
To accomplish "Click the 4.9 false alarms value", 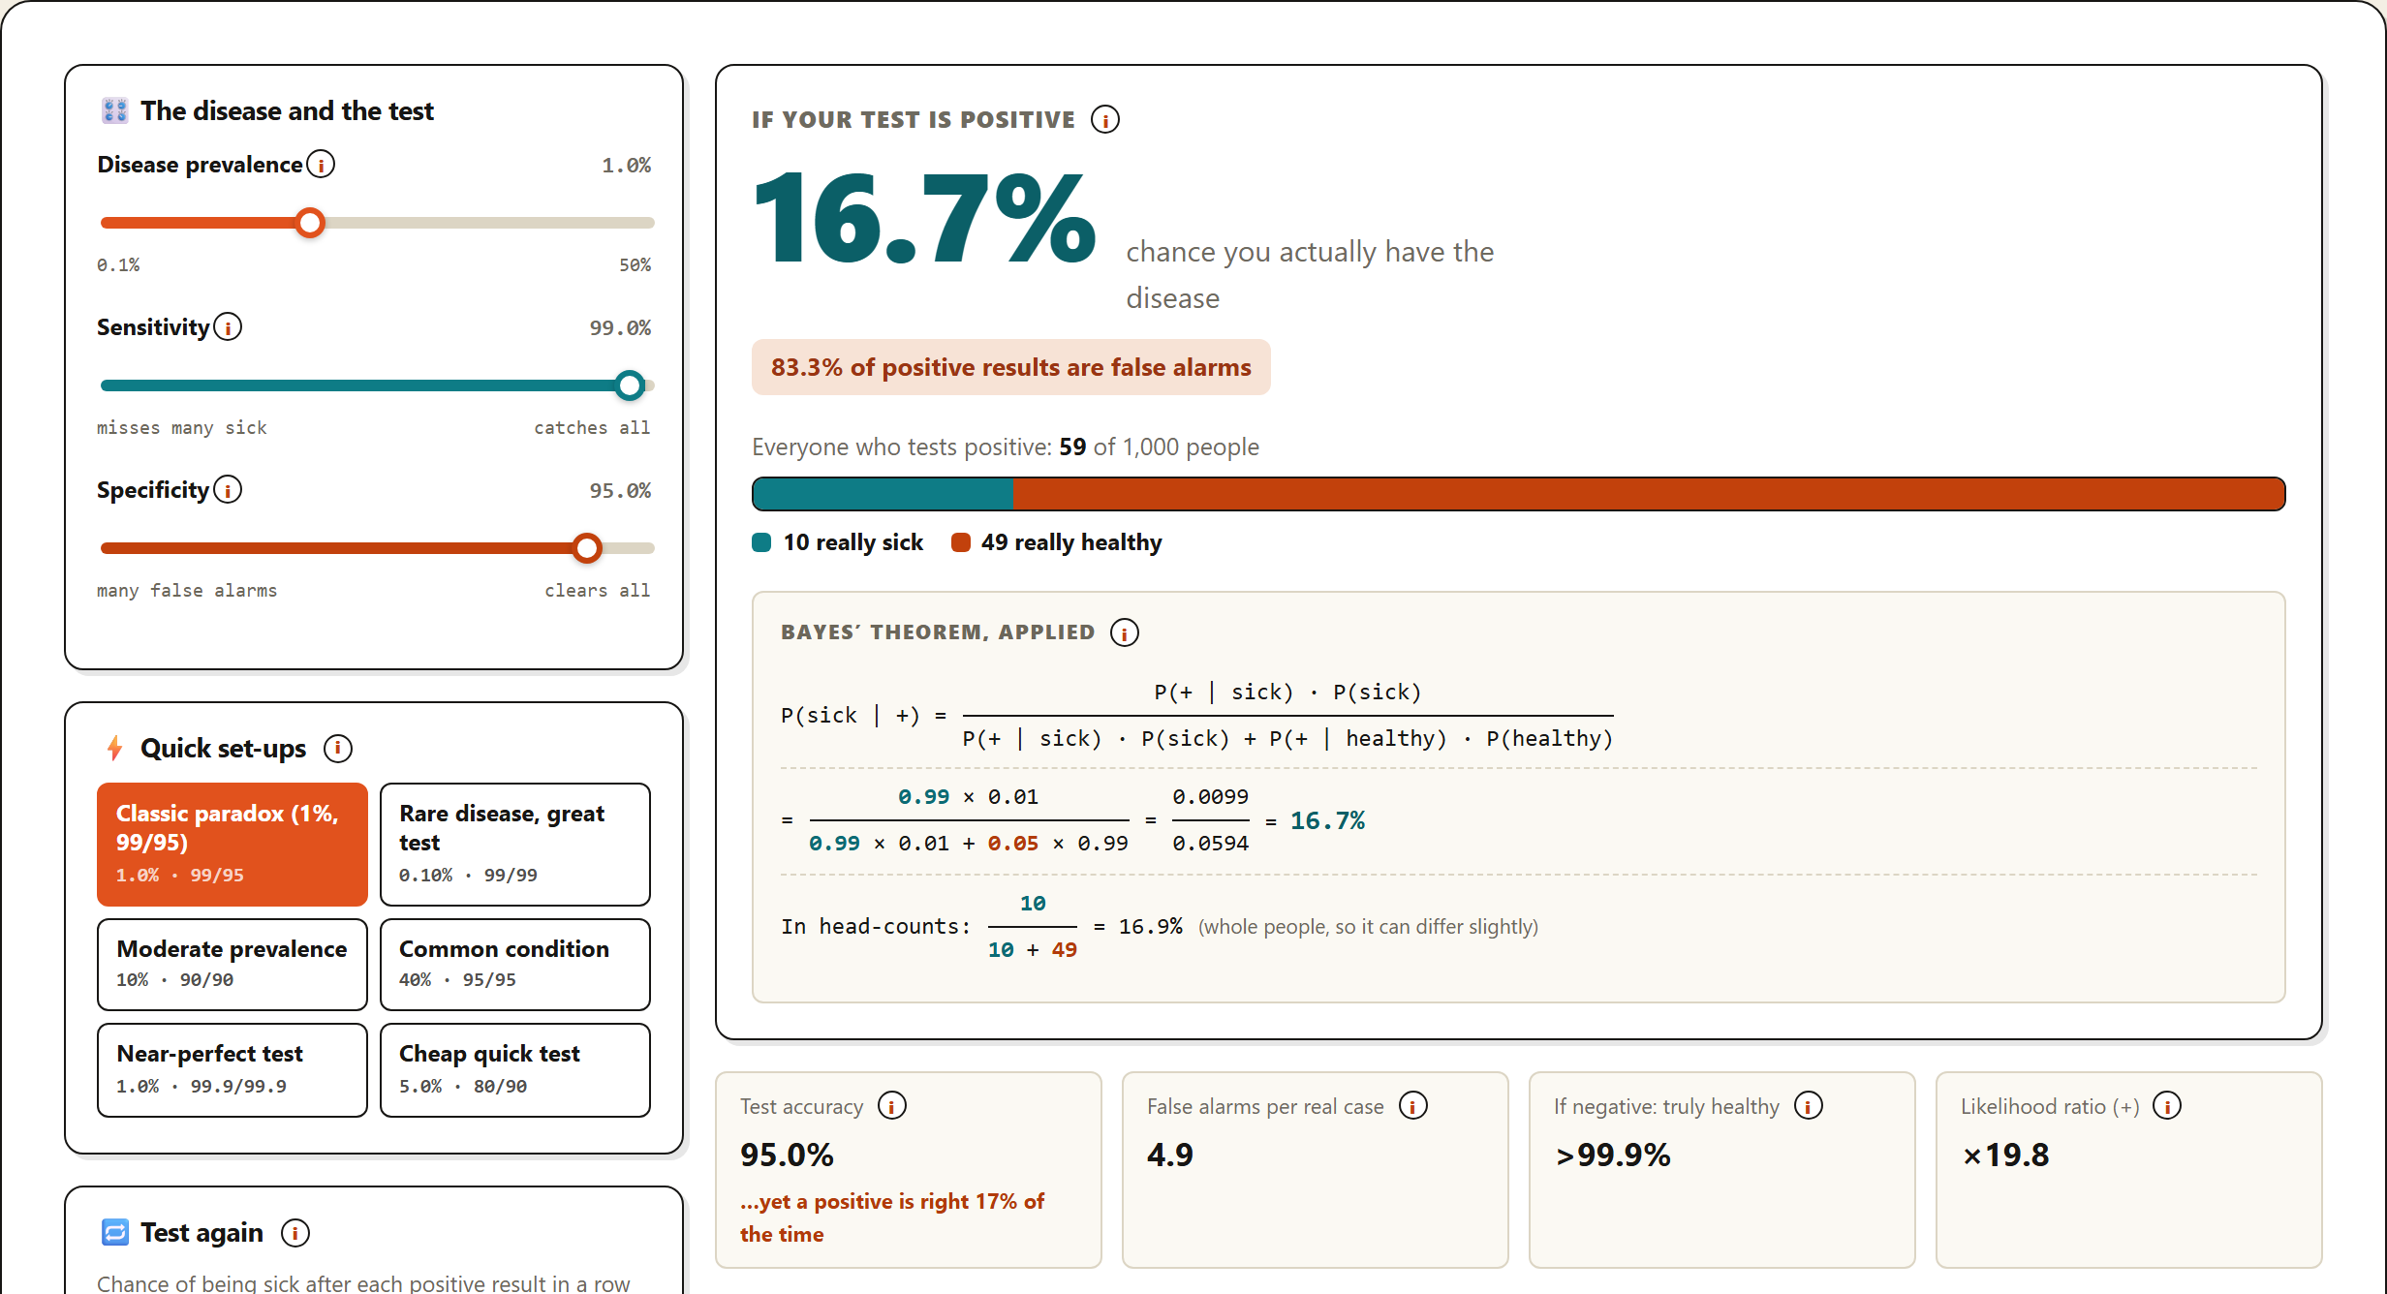I will [x=1170, y=1155].
